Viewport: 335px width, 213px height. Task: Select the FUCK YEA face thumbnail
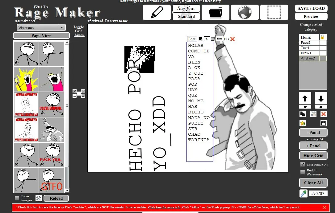tap(52, 155)
